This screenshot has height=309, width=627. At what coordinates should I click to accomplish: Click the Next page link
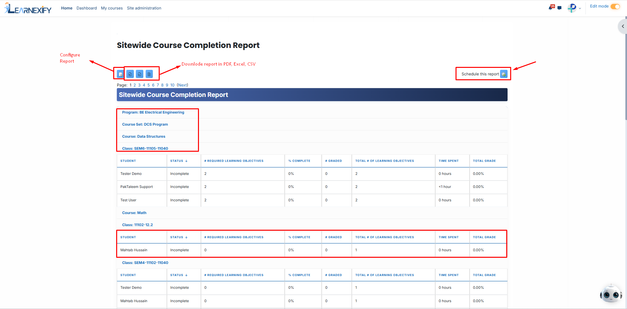183,85
